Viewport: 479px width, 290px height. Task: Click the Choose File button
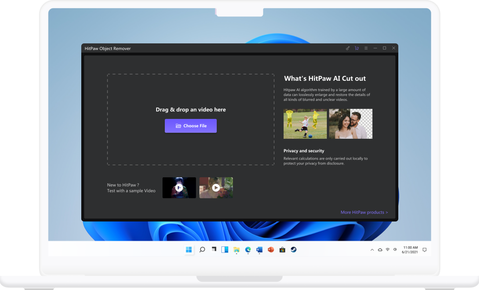(191, 126)
